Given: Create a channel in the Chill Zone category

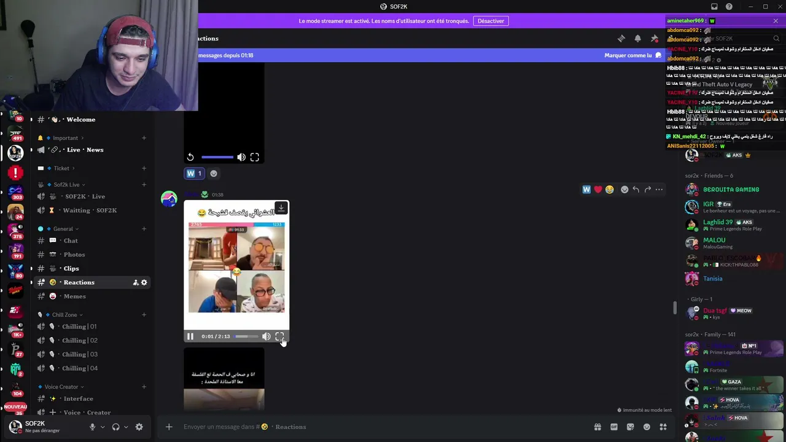Looking at the screenshot, I should click(144, 315).
